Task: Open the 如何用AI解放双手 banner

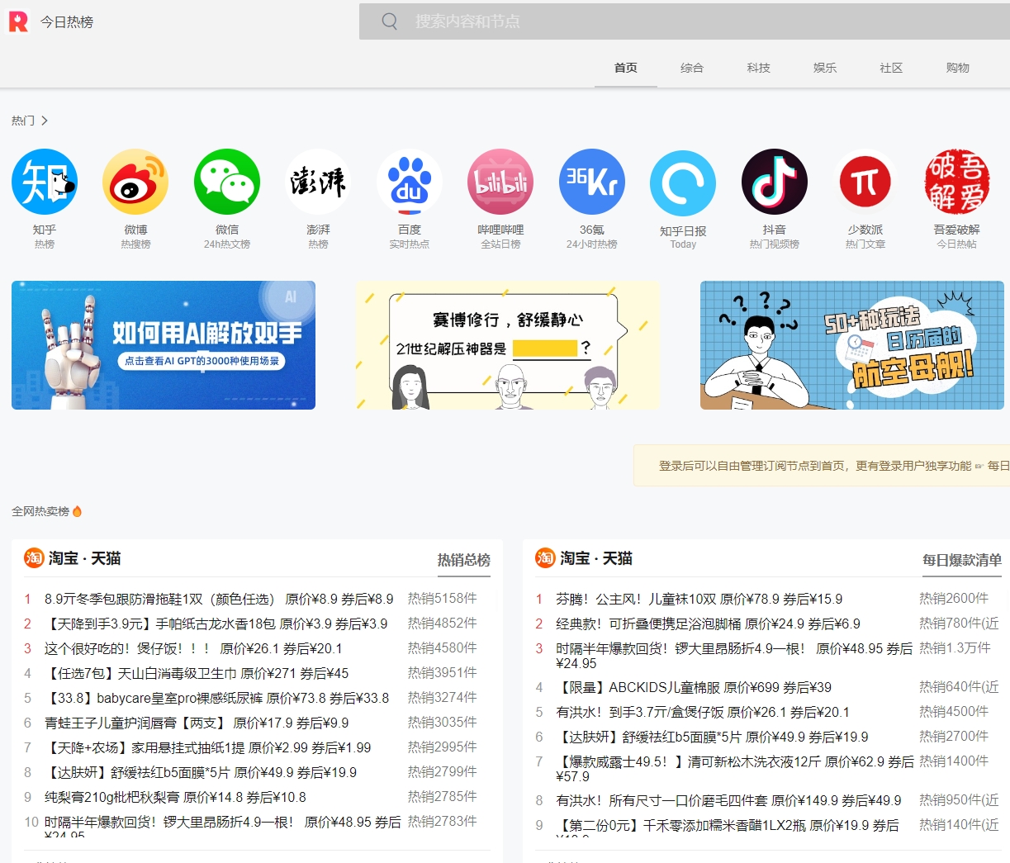Action: tap(164, 345)
